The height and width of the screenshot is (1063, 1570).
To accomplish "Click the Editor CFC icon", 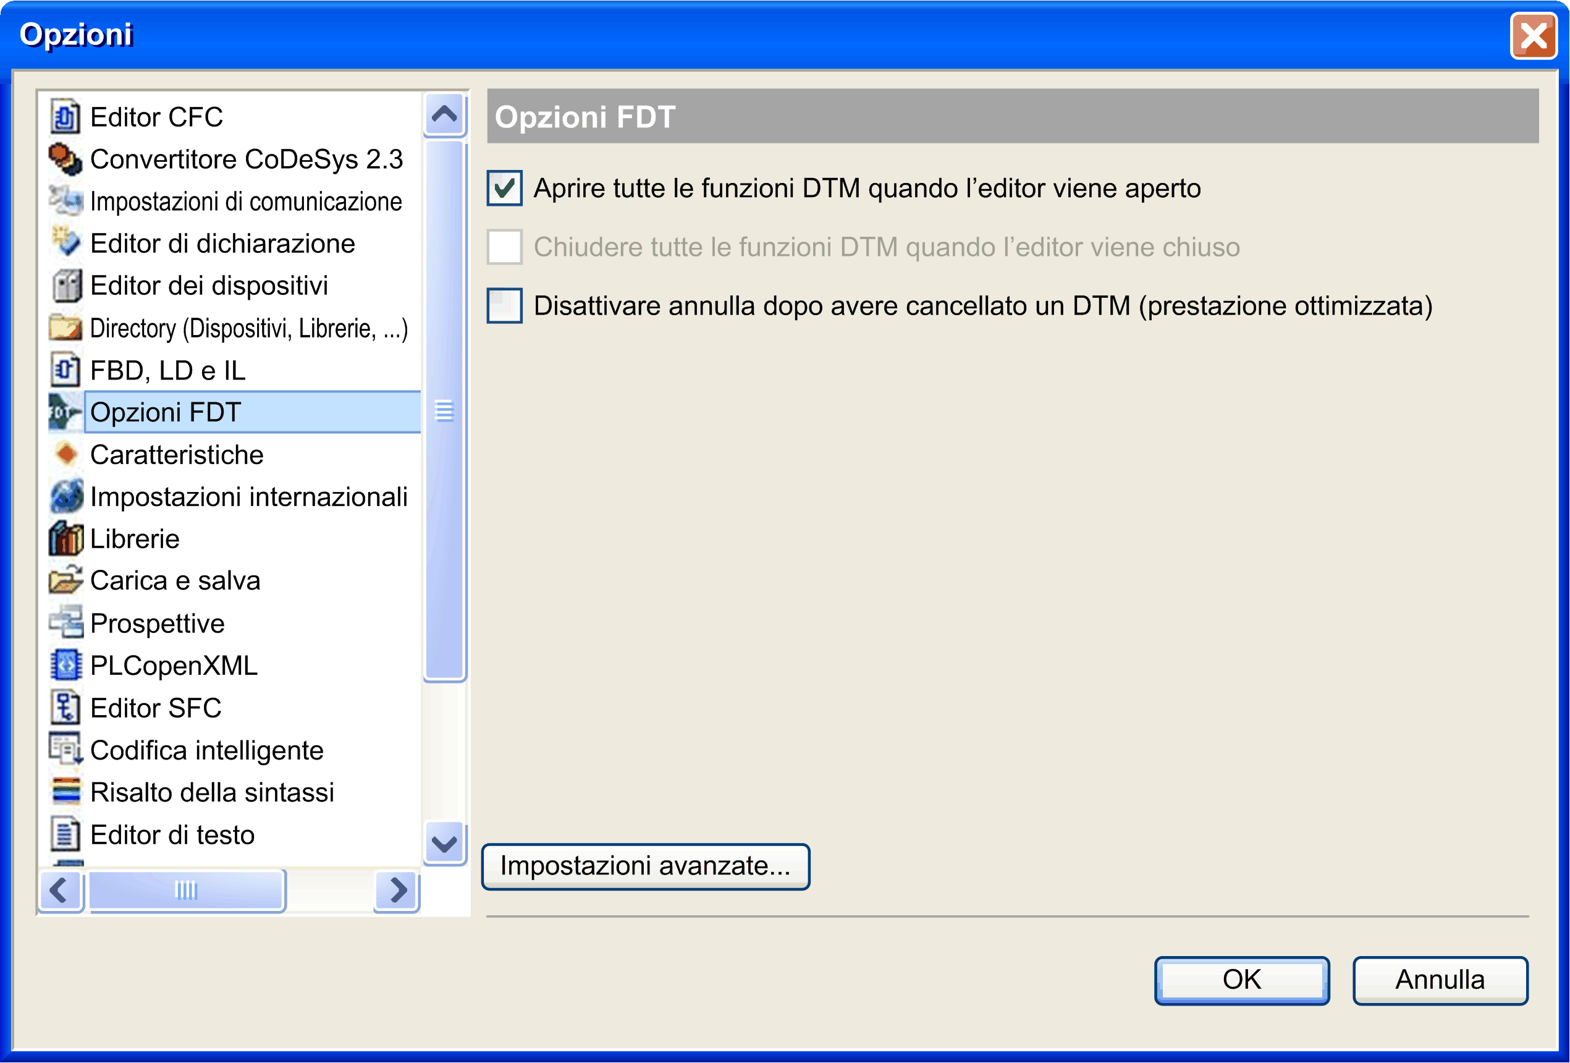I will [x=65, y=117].
